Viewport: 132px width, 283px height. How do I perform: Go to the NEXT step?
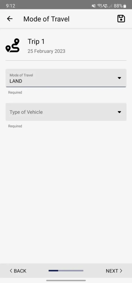point(114,271)
